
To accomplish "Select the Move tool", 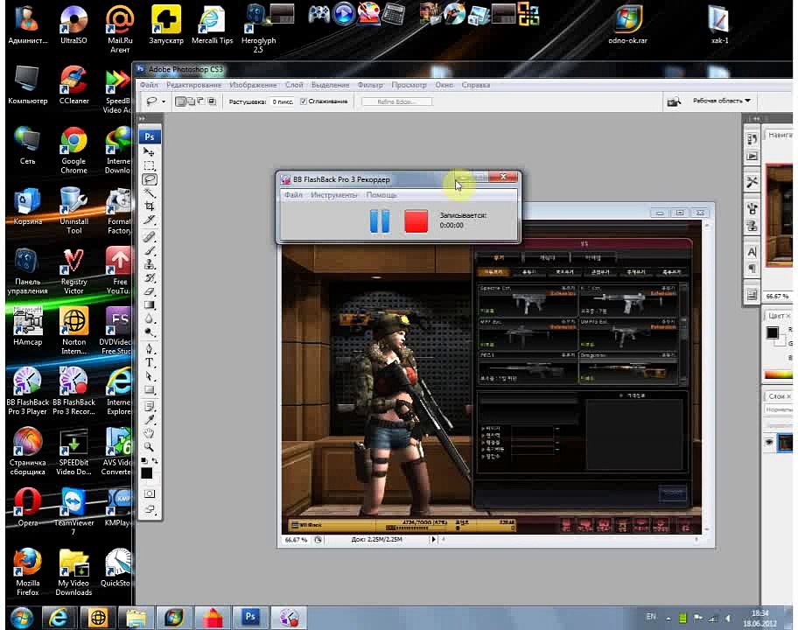I will (149, 151).
